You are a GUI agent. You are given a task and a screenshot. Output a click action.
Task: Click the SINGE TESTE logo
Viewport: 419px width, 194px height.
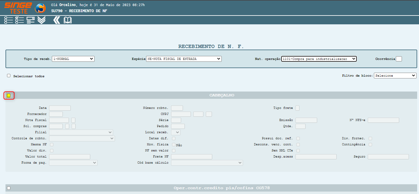[x=18, y=8]
